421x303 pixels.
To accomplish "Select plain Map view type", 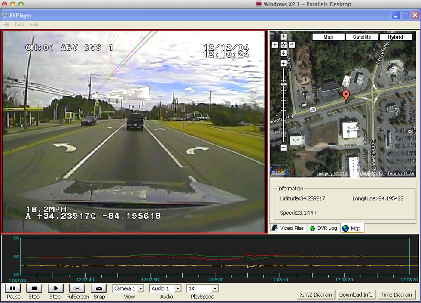I will tap(328, 37).
